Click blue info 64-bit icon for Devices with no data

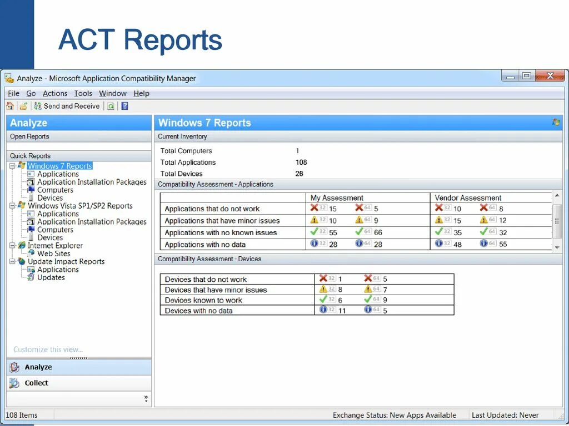coord(368,310)
